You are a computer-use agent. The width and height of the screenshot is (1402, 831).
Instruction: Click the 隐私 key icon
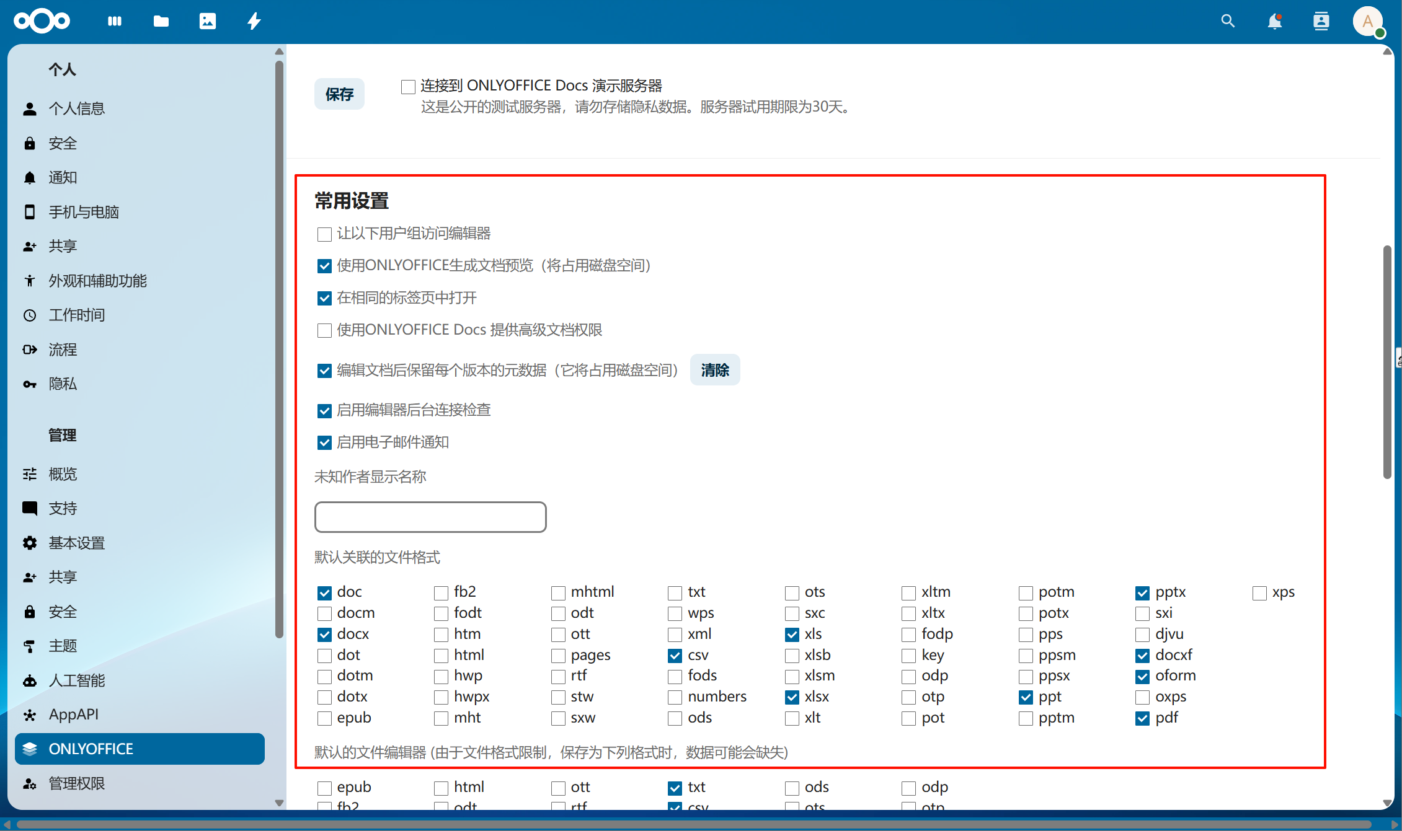[x=30, y=384]
